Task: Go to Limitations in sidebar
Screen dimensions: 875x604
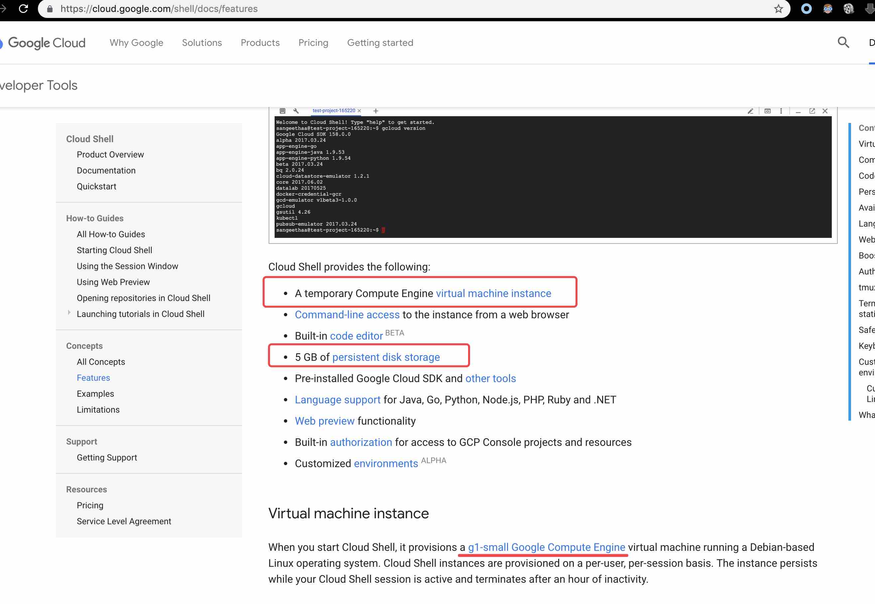Action: [x=98, y=410]
